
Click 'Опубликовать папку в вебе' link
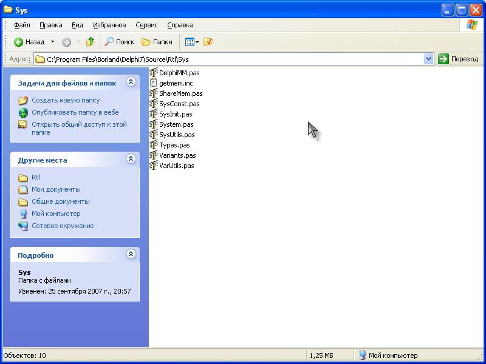75,112
